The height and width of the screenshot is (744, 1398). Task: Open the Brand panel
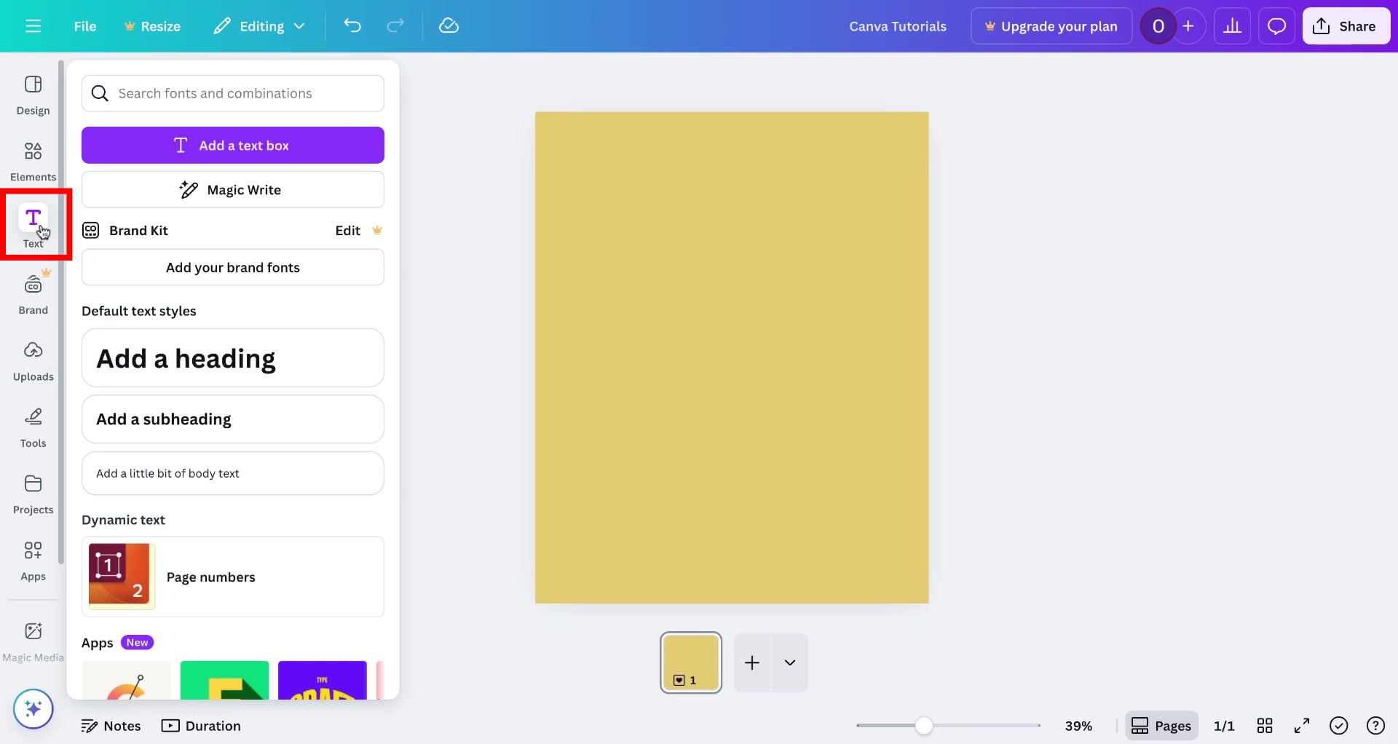click(x=32, y=293)
